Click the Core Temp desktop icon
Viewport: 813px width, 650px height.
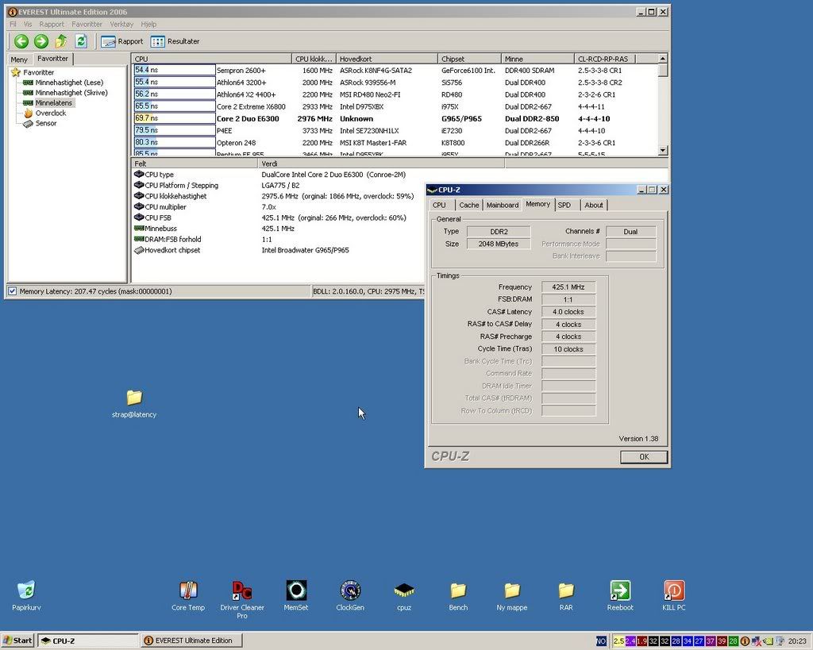tap(188, 596)
